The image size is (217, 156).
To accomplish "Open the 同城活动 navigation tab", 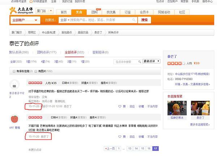I will pyautogui.click(x=164, y=12).
